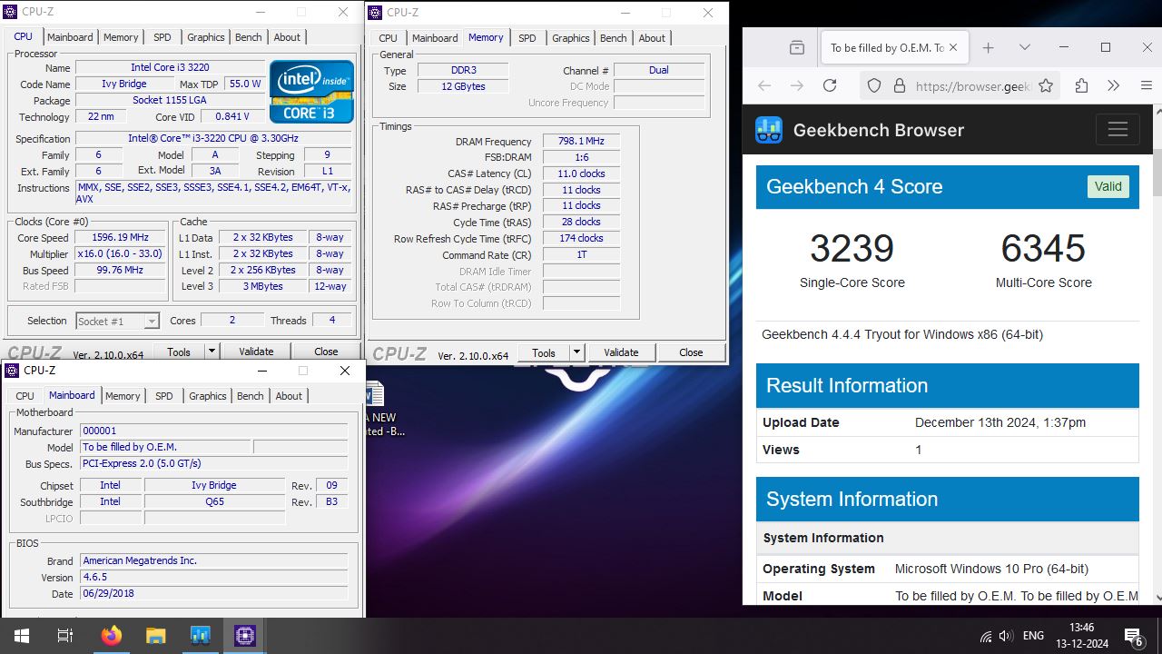The width and height of the screenshot is (1162, 654).
Task: Expand Tools dropdown arrow in CPU window
Action: coord(212,352)
